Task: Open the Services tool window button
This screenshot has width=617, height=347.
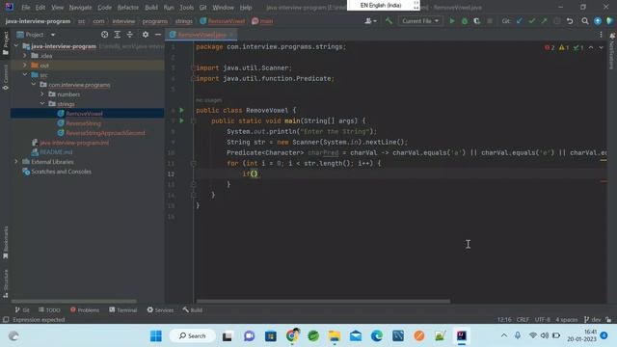Action: coord(160,310)
